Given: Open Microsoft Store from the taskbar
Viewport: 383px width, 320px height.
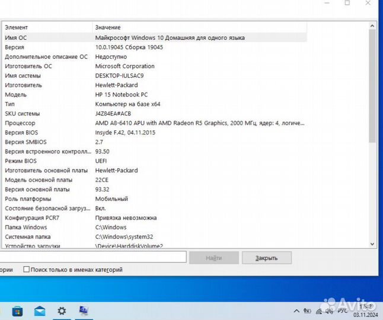Looking at the screenshot, I should (x=18, y=311).
